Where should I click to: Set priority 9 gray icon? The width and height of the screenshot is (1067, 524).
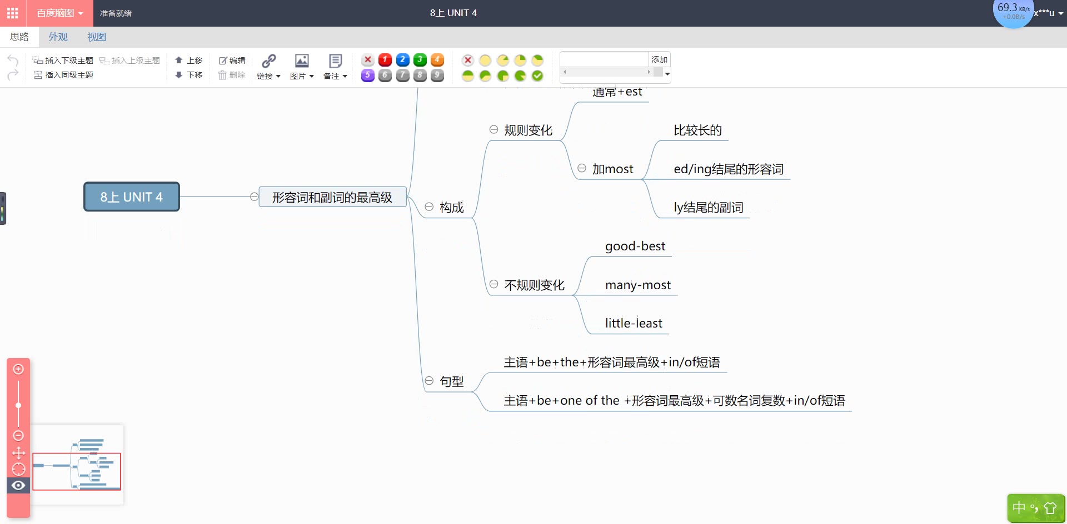pos(437,75)
